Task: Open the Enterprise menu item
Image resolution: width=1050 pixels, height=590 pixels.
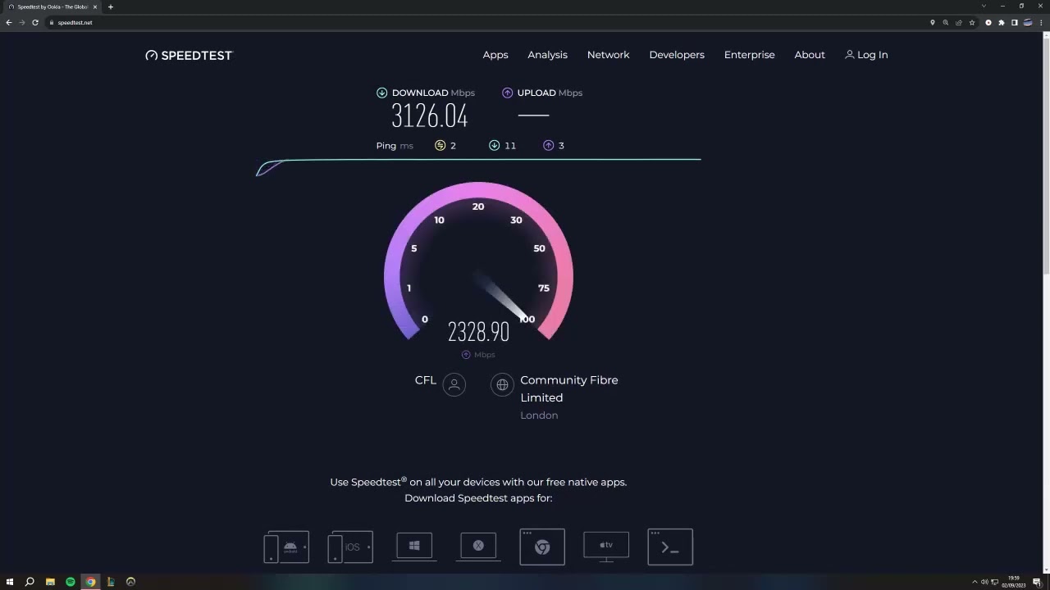Action: click(749, 55)
